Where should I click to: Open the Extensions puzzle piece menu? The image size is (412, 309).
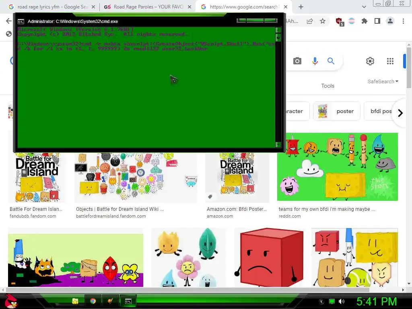365,21
